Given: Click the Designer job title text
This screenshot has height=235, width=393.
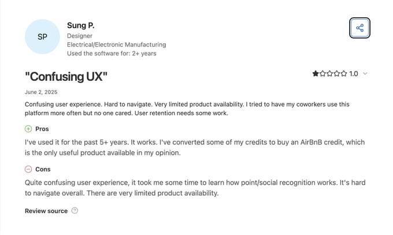Looking at the screenshot, I should 80,35.
